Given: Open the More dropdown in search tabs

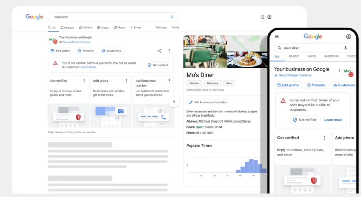Looking at the screenshot, I should pyautogui.click(x=136, y=28).
